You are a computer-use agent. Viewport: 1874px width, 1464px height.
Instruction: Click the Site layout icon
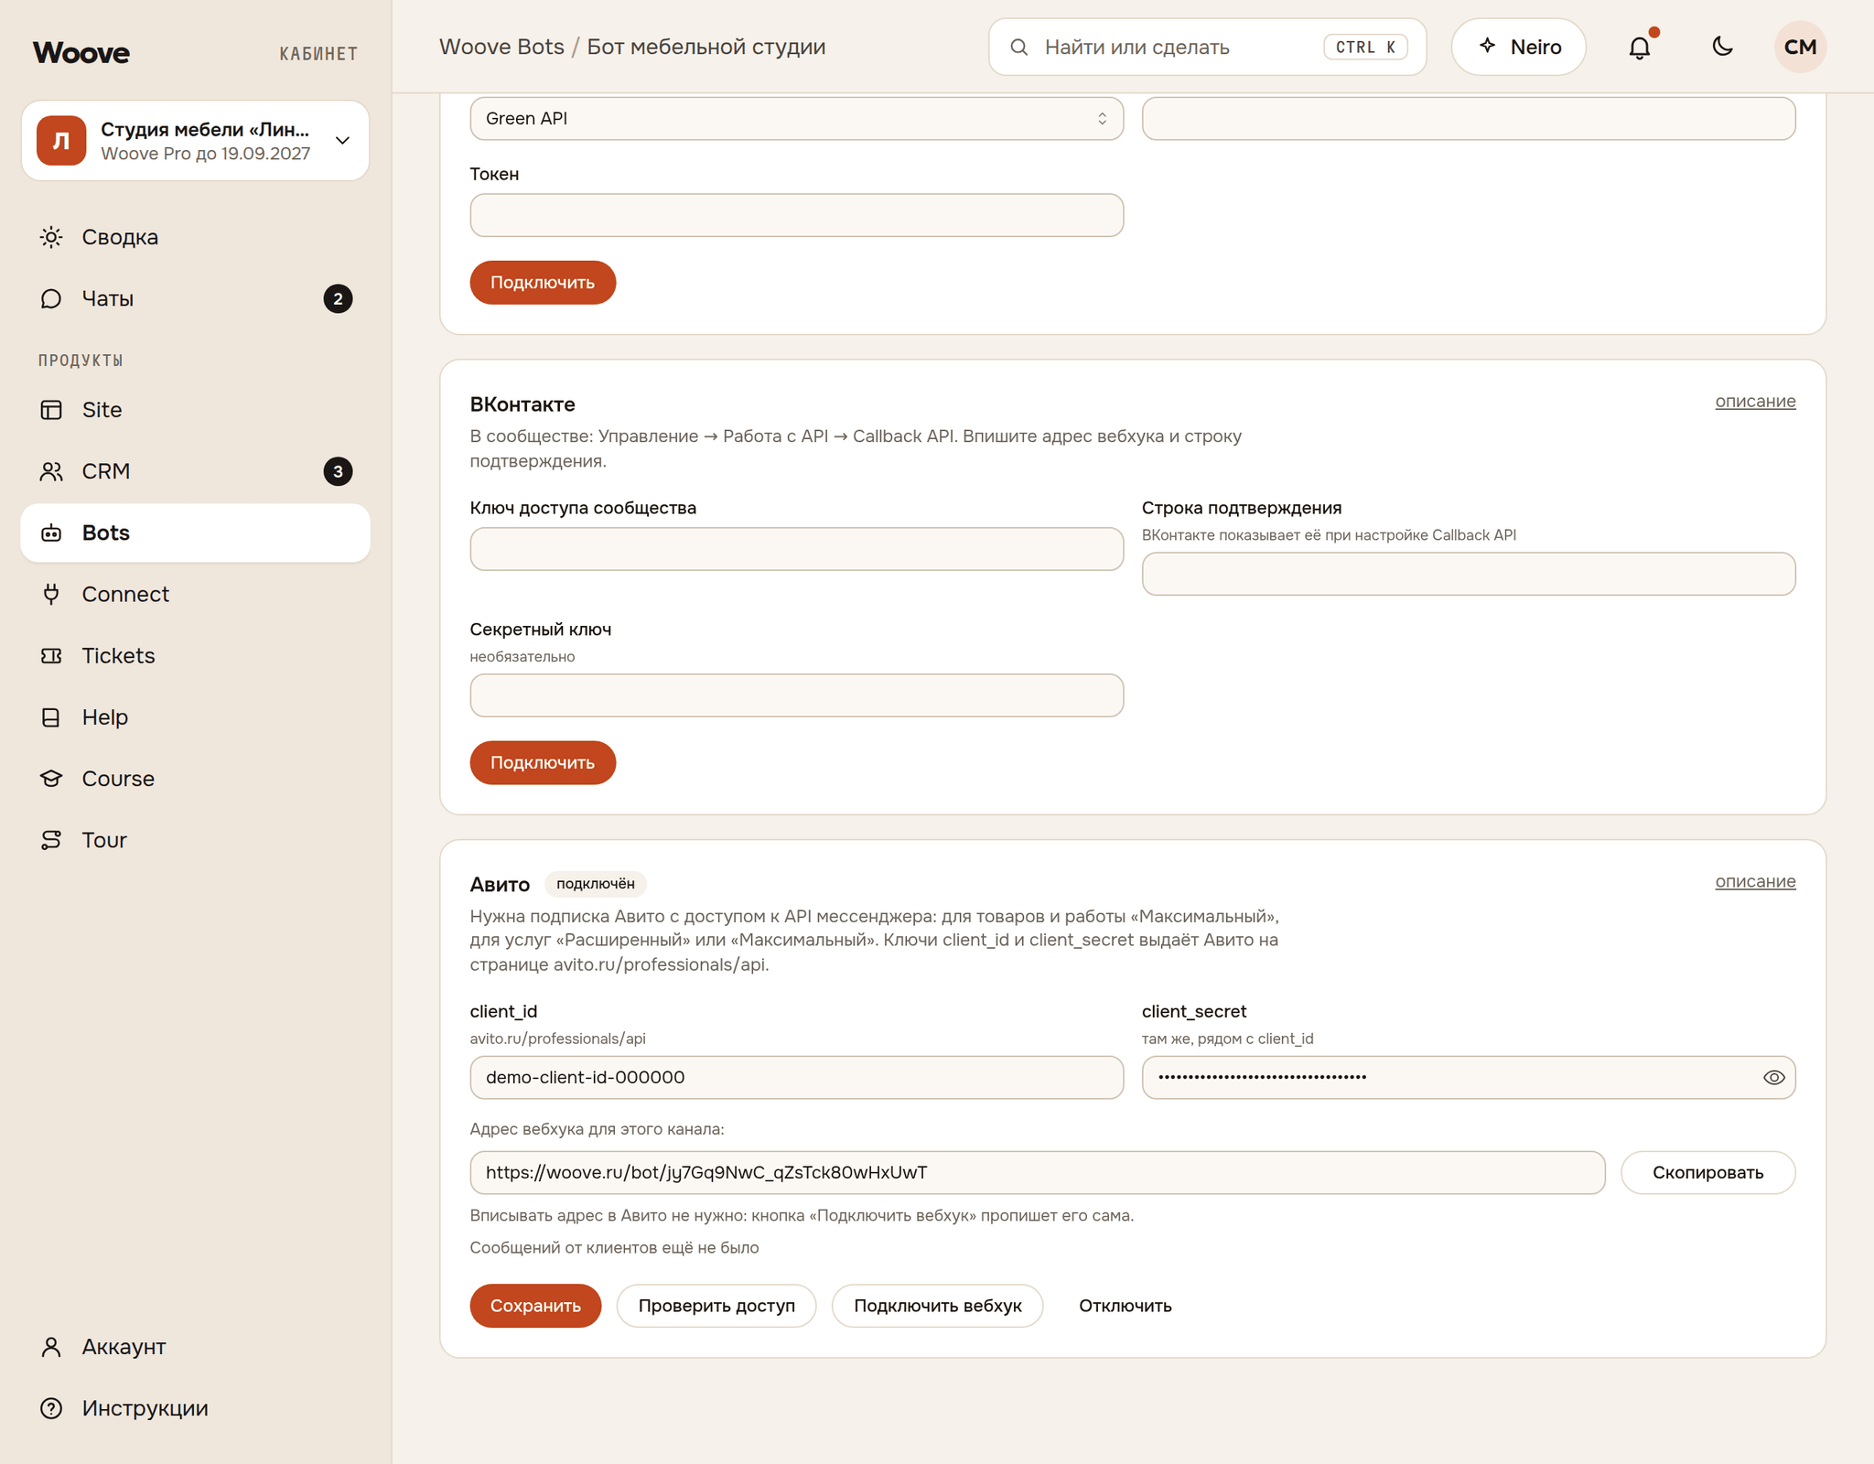51,409
